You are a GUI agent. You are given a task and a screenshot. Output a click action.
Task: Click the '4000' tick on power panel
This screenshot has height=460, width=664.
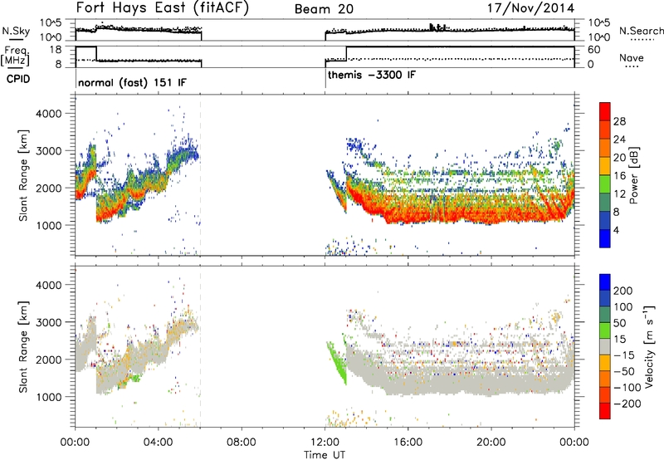coord(48,114)
